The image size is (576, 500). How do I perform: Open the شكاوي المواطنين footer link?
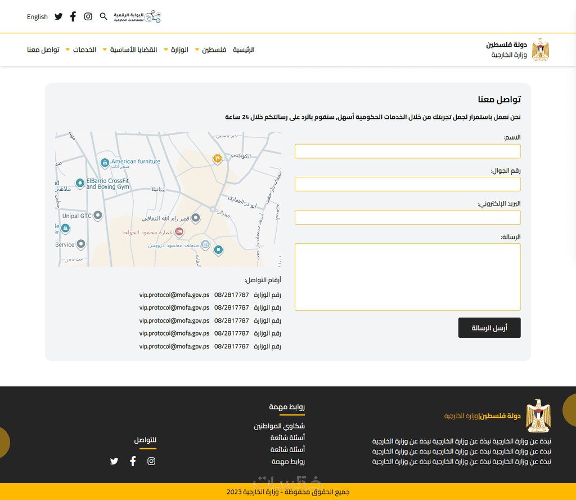[279, 426]
